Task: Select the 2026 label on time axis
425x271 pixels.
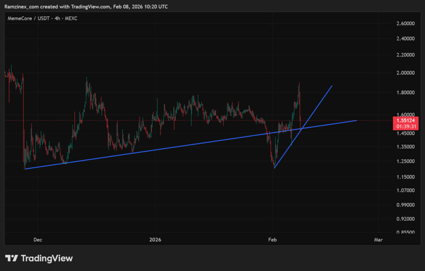Action: tap(155, 239)
